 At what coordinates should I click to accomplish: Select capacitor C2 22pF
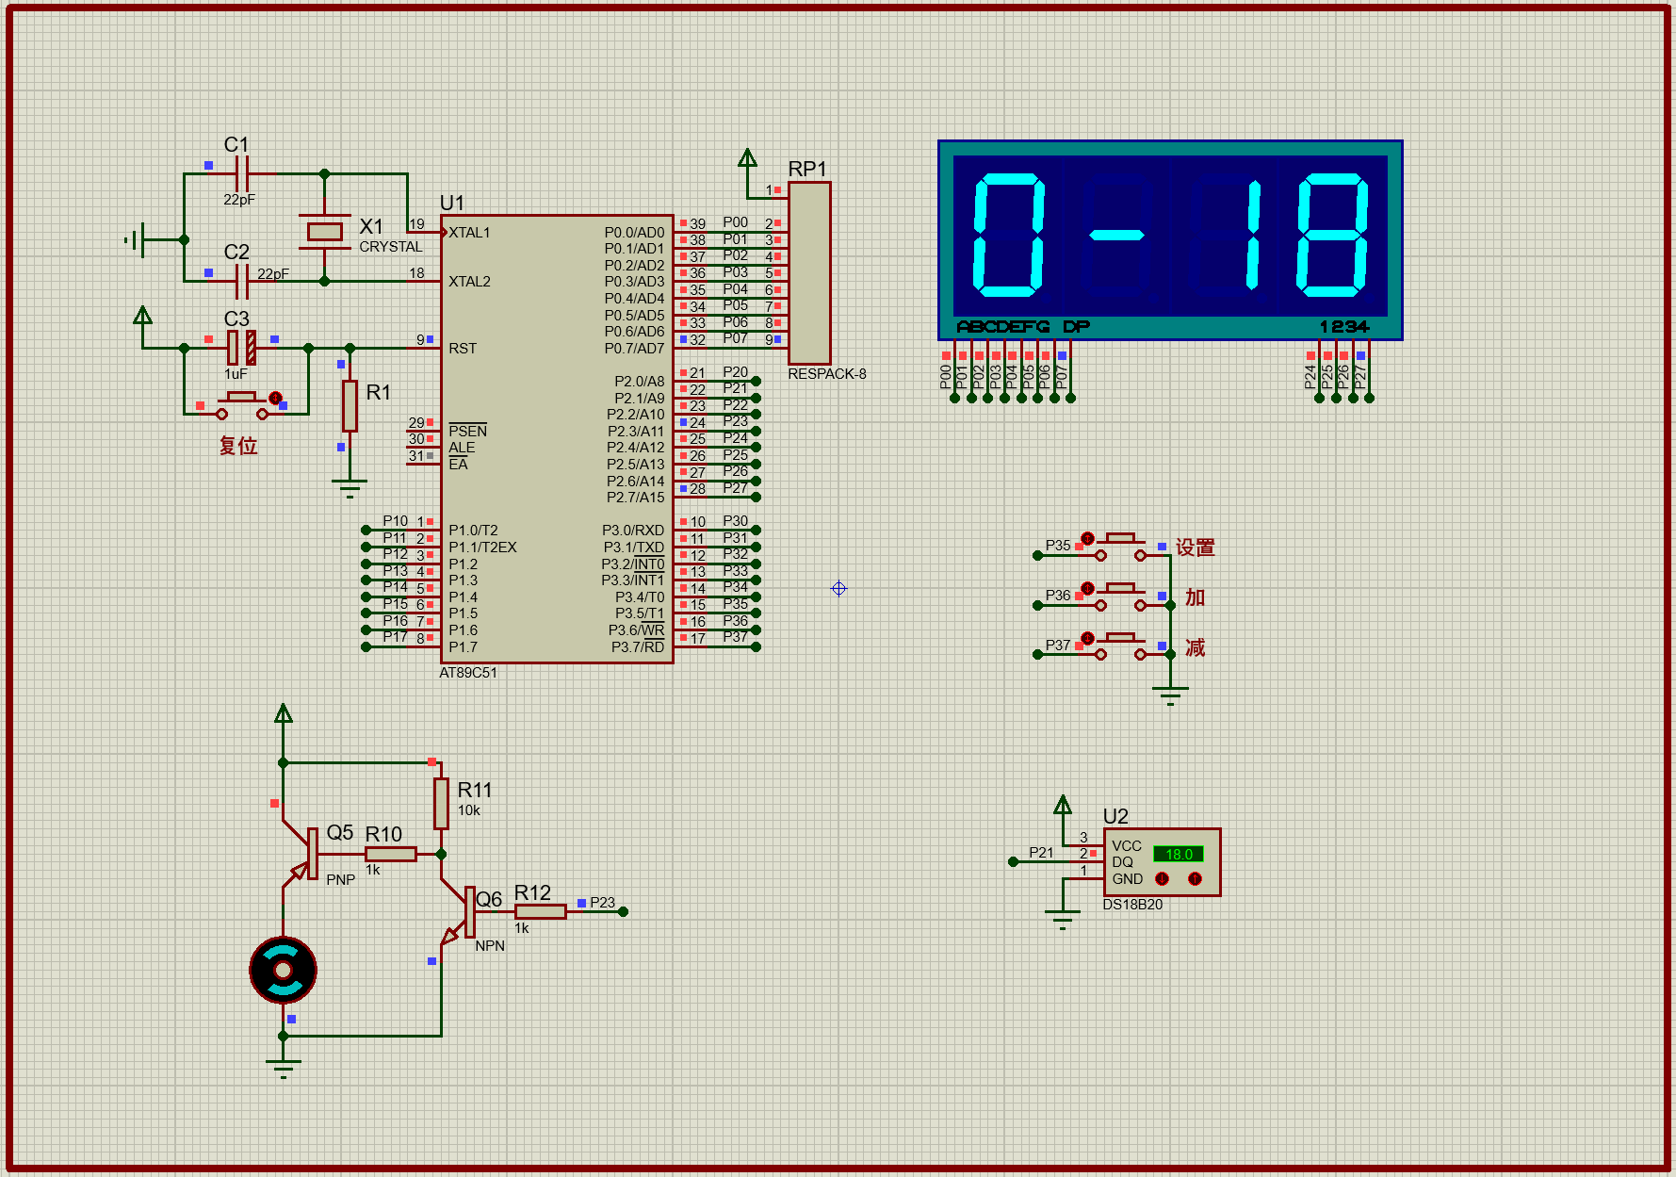[241, 281]
